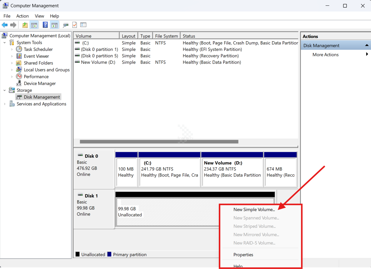Choose New Simple Volume from context menu
The height and width of the screenshot is (269, 371).
[254, 209]
